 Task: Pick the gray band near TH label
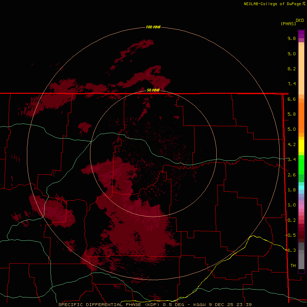click(301, 262)
